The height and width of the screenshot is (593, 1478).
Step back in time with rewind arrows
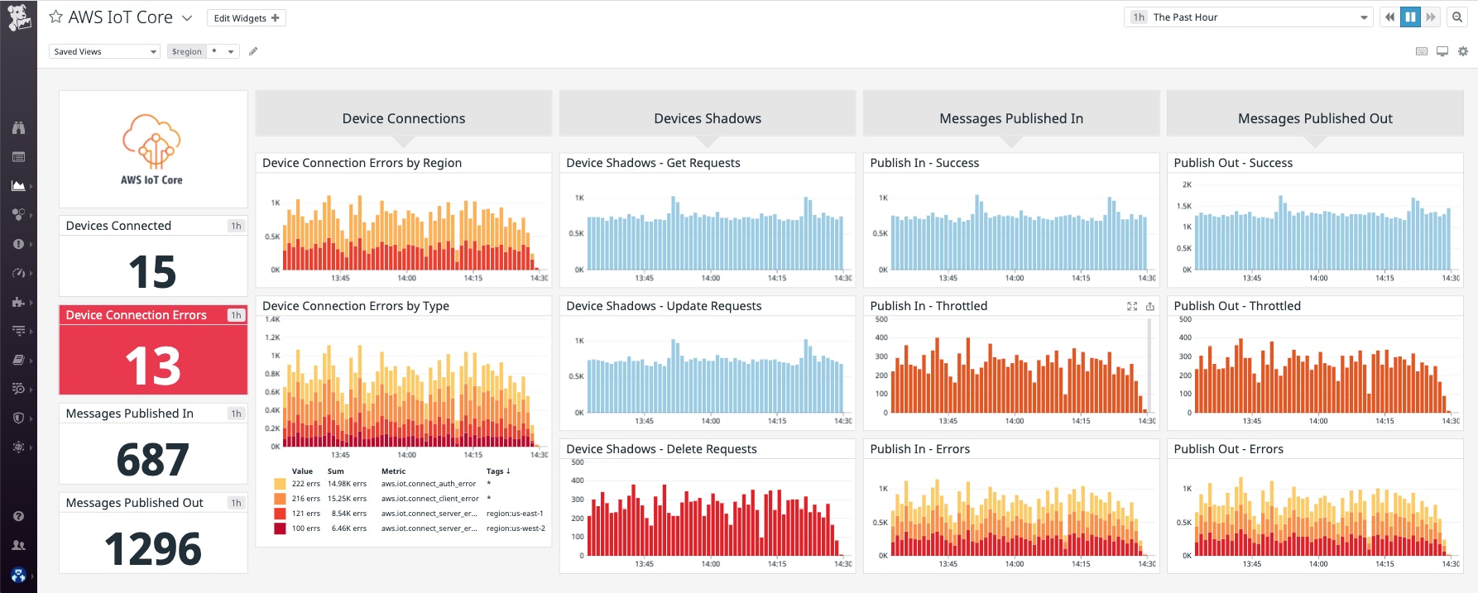click(1389, 17)
